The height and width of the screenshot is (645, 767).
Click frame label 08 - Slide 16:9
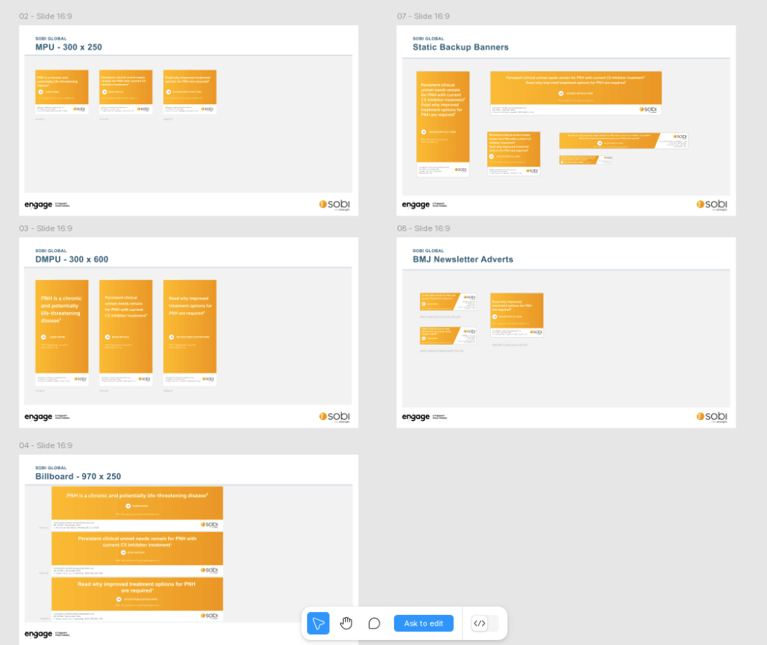pos(423,228)
